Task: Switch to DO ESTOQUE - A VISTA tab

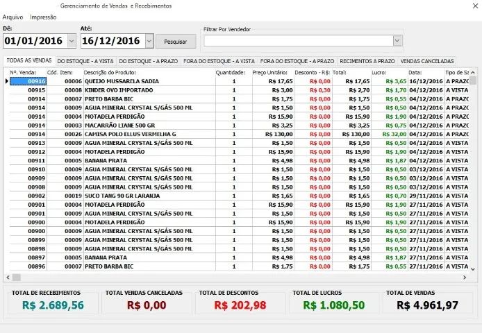Action: click(85, 61)
